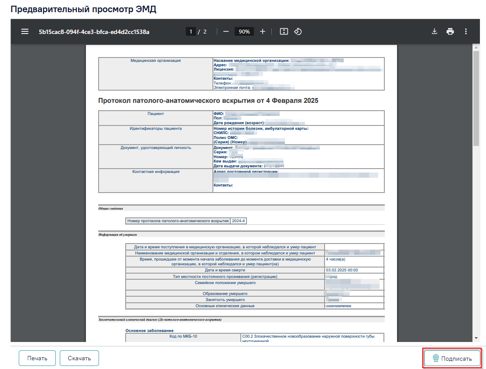Click the Печать button

click(x=37, y=358)
